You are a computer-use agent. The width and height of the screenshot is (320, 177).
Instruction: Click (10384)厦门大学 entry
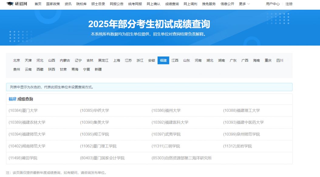[23, 111]
